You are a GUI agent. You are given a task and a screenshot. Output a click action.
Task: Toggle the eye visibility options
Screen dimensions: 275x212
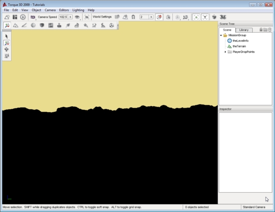point(77,17)
